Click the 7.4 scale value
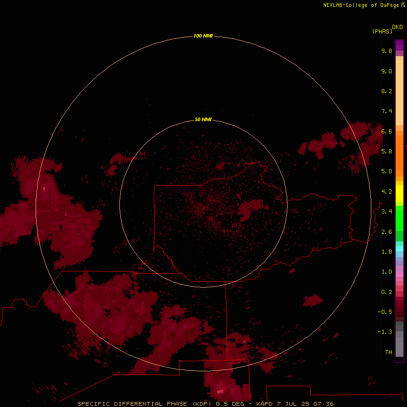Screen dimensions: 407x407 [387, 111]
